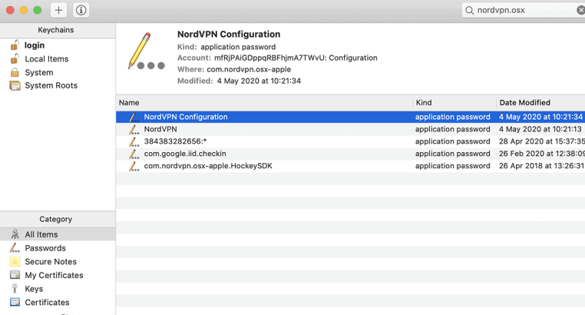Image resolution: width=585 pixels, height=315 pixels.
Task: Sort the list by Name column
Action: [x=264, y=103]
